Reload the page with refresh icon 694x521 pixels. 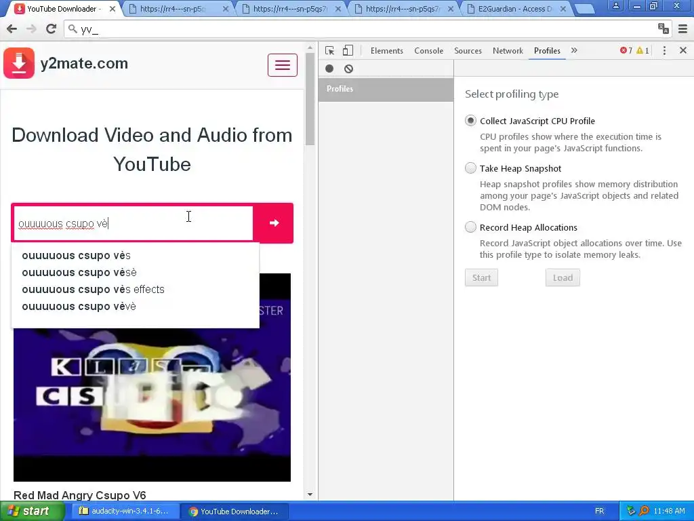click(51, 28)
